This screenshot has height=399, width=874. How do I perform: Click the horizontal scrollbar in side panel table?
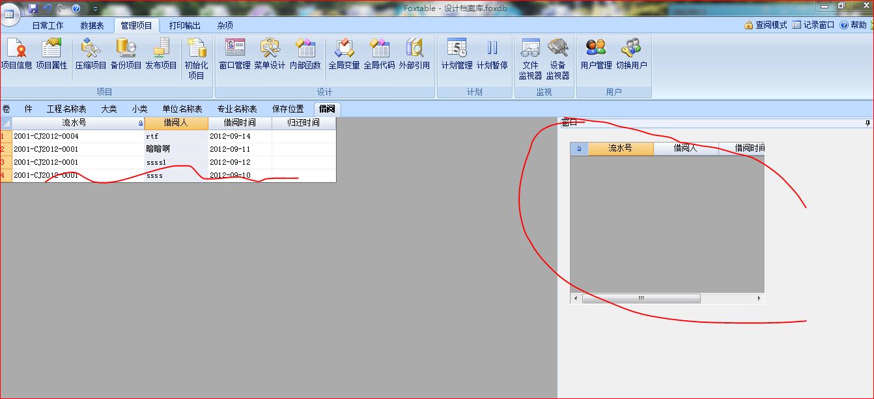click(641, 298)
